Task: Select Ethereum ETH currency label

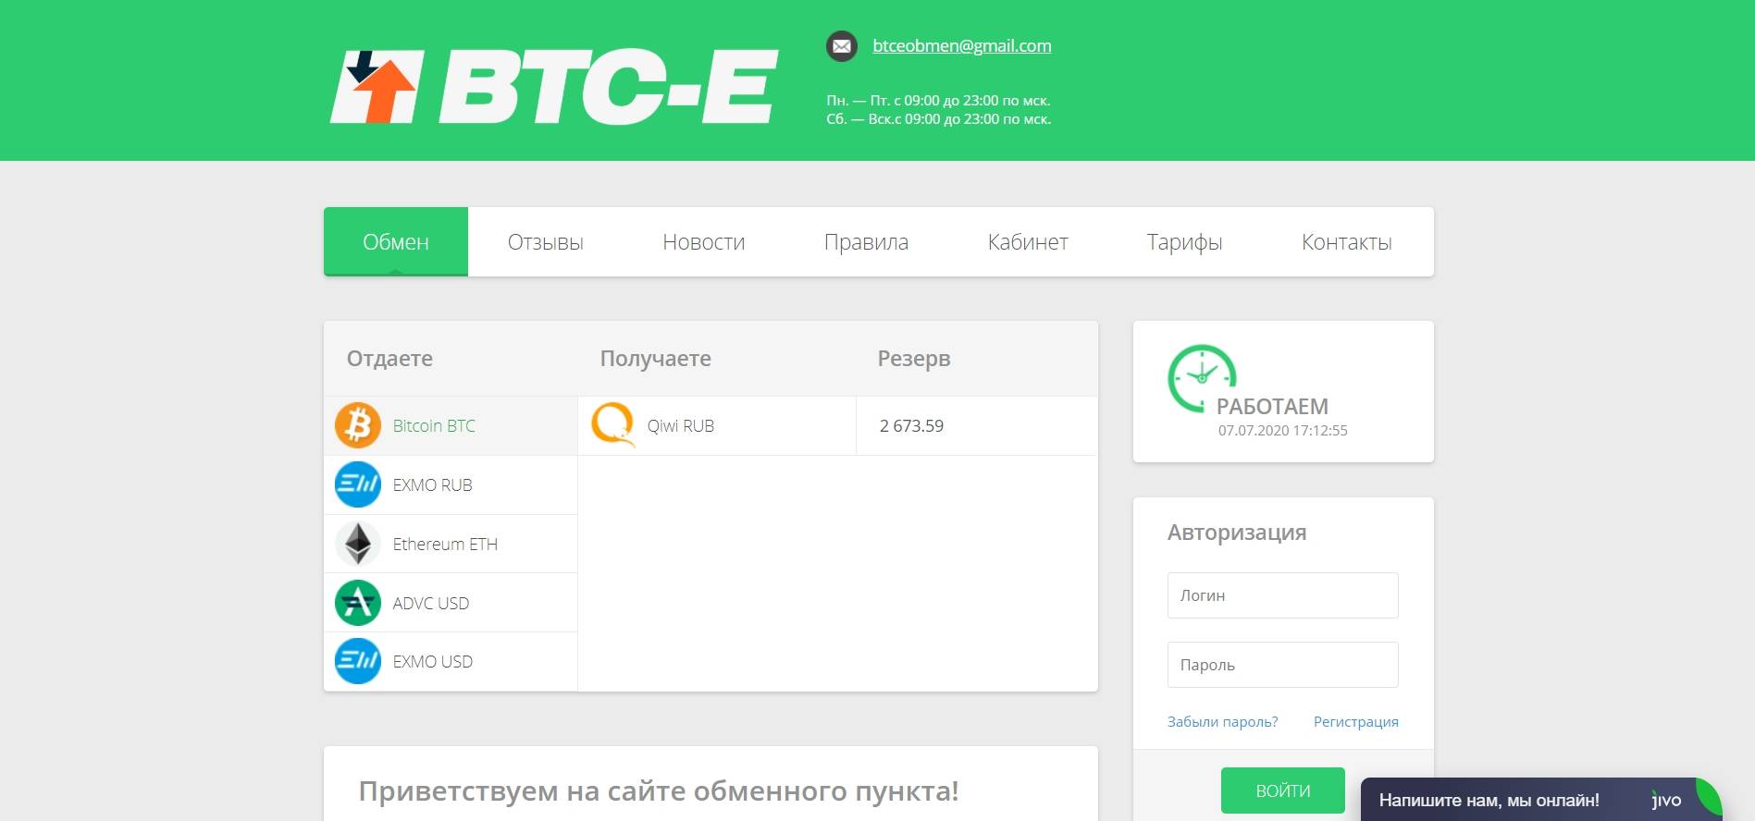Action: [x=445, y=545]
